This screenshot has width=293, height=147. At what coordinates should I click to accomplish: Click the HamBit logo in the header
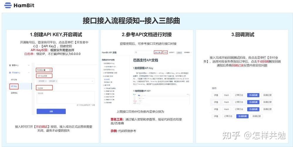[x=19, y=5]
